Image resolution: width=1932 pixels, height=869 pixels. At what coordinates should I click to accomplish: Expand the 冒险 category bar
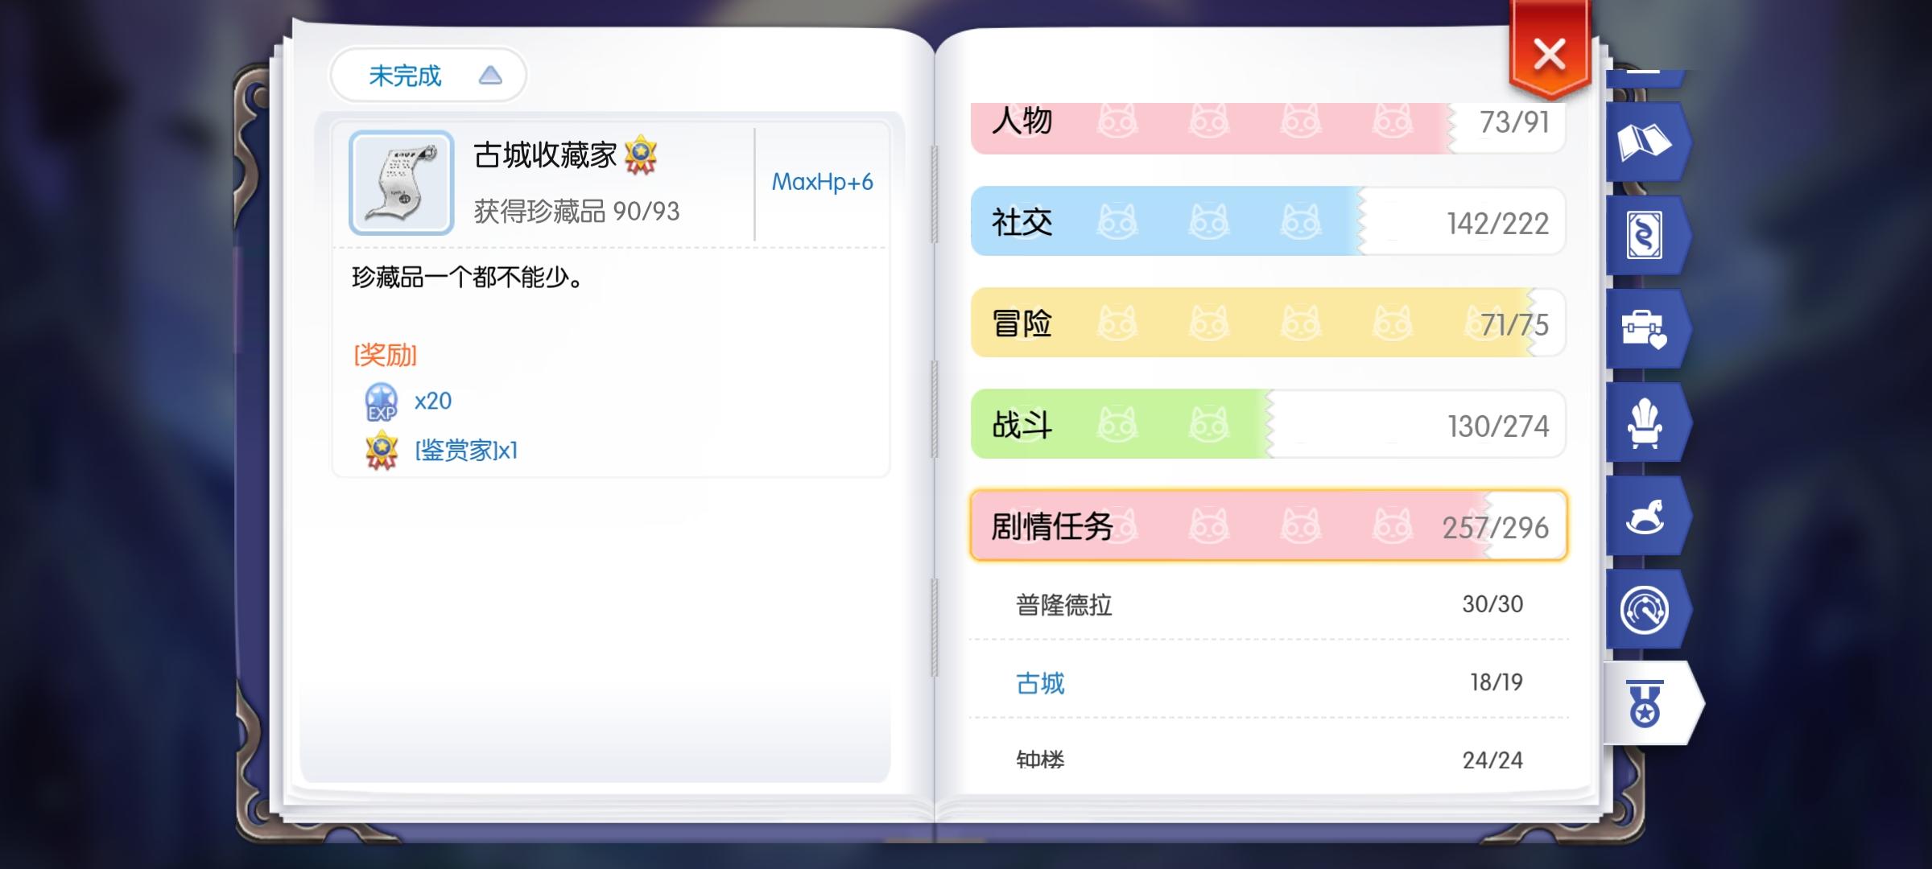pos(1268,323)
